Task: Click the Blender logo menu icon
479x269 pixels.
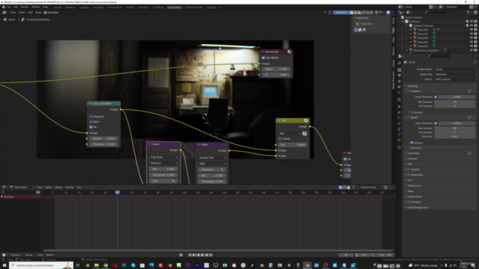Action: tap(3, 7)
